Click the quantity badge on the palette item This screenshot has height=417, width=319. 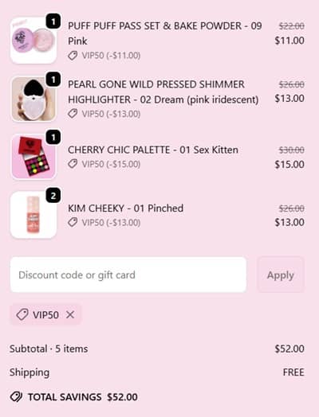coord(53,138)
